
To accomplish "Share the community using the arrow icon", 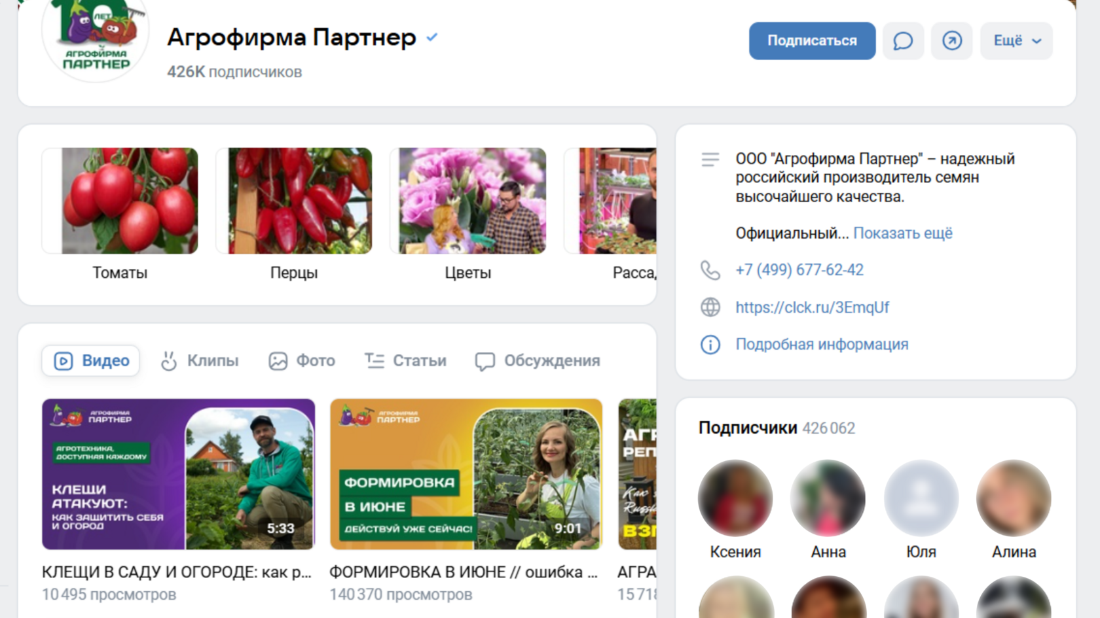I will tap(951, 41).
